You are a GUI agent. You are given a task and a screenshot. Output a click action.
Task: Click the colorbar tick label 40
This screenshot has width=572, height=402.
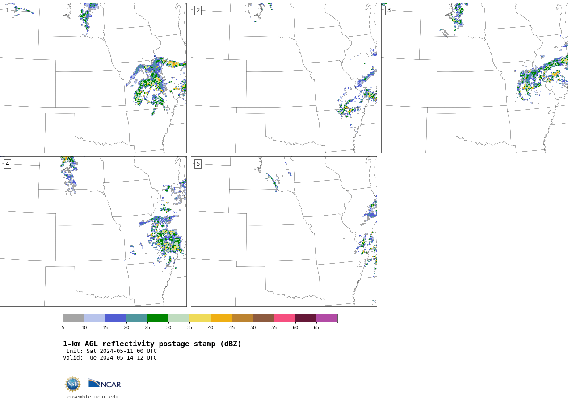click(x=210, y=328)
